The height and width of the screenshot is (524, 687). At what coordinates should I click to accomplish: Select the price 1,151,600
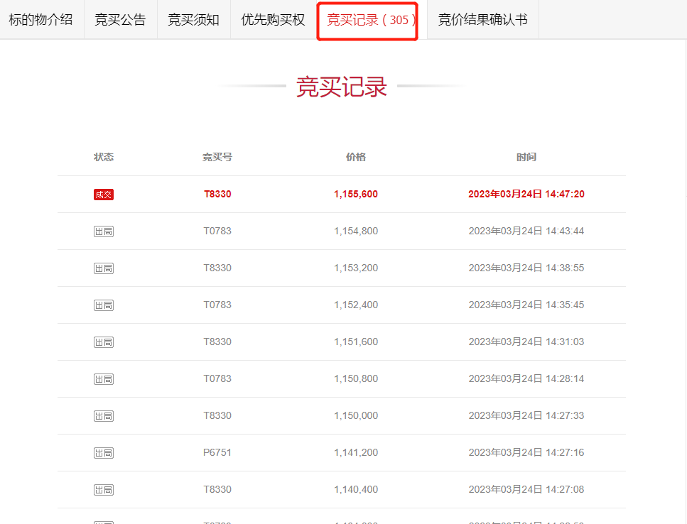(x=356, y=342)
